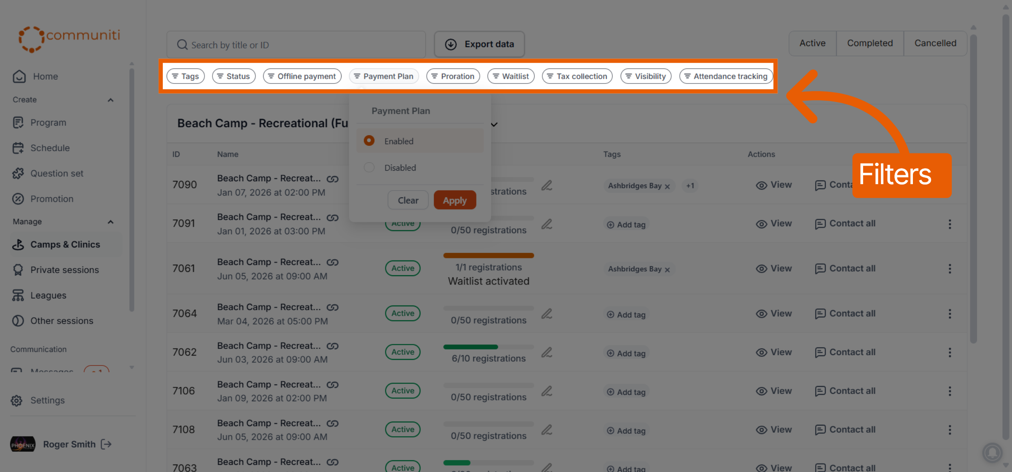The height and width of the screenshot is (472, 1012).
Task: Open the Promotion page
Action: pyautogui.click(x=43, y=199)
